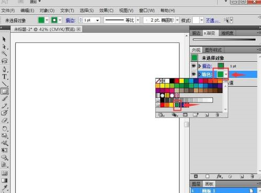This screenshot has height=193, width=261.
Task: Step stroke weight with spinner arrows
Action: click(x=81, y=20)
